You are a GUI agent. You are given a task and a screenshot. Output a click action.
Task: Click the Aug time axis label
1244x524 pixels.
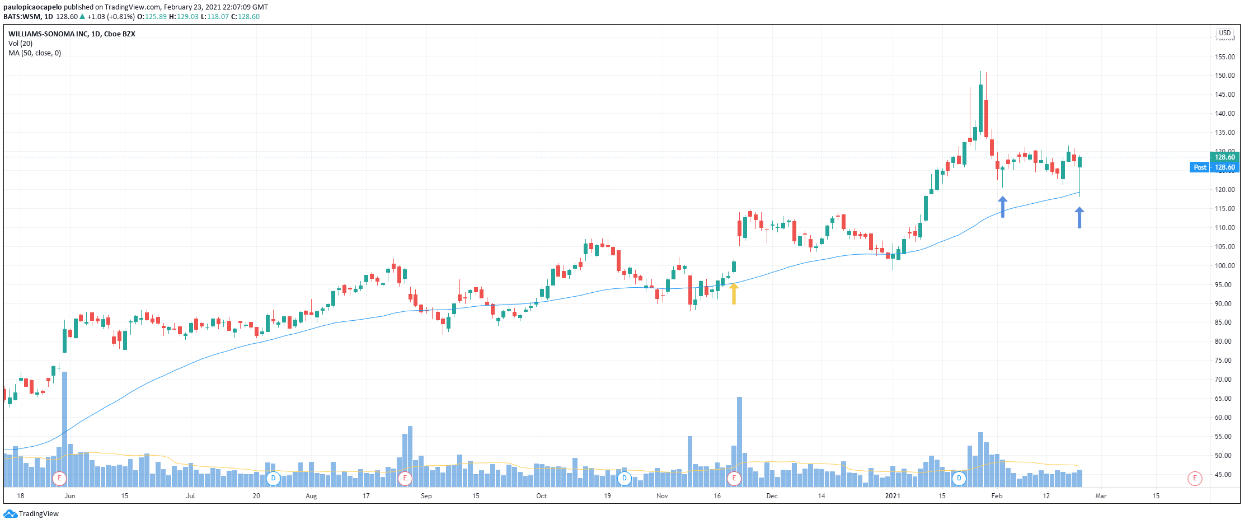311,496
